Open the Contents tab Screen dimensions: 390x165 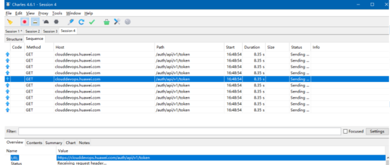coord(34,143)
